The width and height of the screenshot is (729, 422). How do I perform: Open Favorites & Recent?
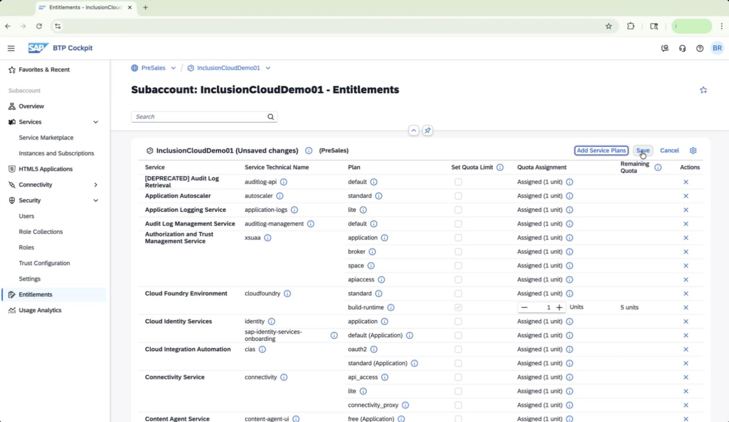pyautogui.click(x=44, y=70)
